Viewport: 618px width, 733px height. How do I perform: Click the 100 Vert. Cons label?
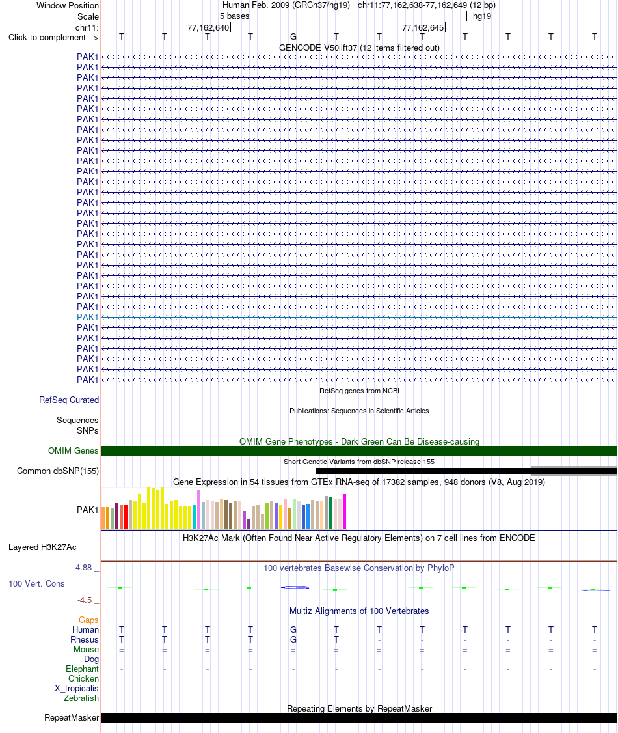36,583
